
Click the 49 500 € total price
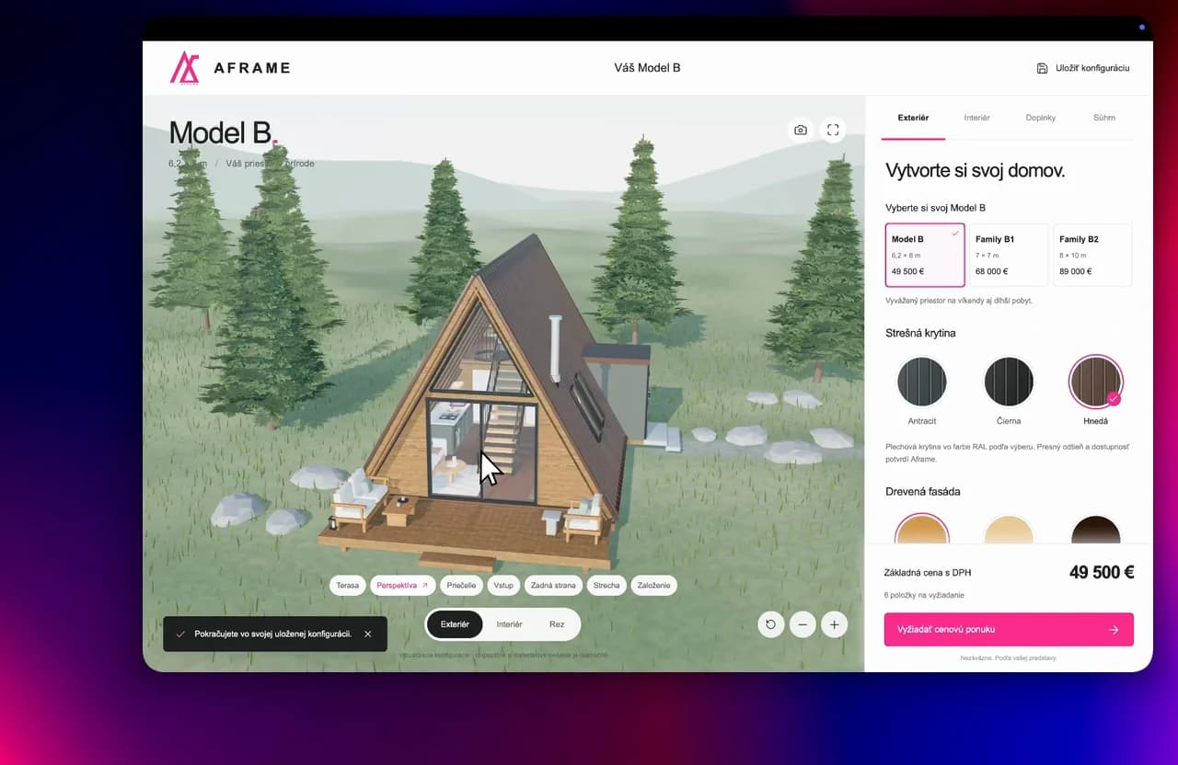(1101, 572)
